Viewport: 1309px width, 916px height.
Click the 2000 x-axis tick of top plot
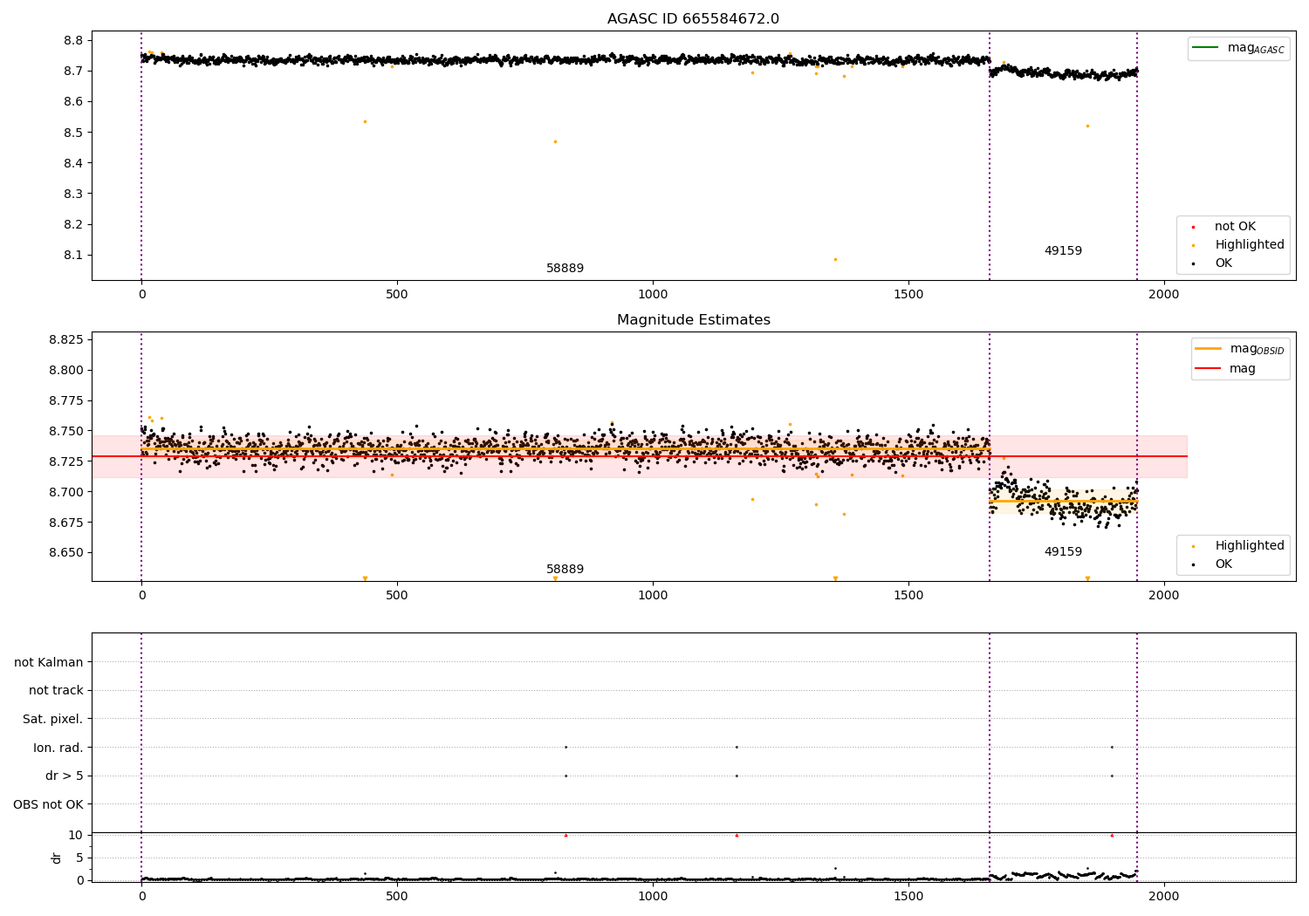(x=1163, y=295)
